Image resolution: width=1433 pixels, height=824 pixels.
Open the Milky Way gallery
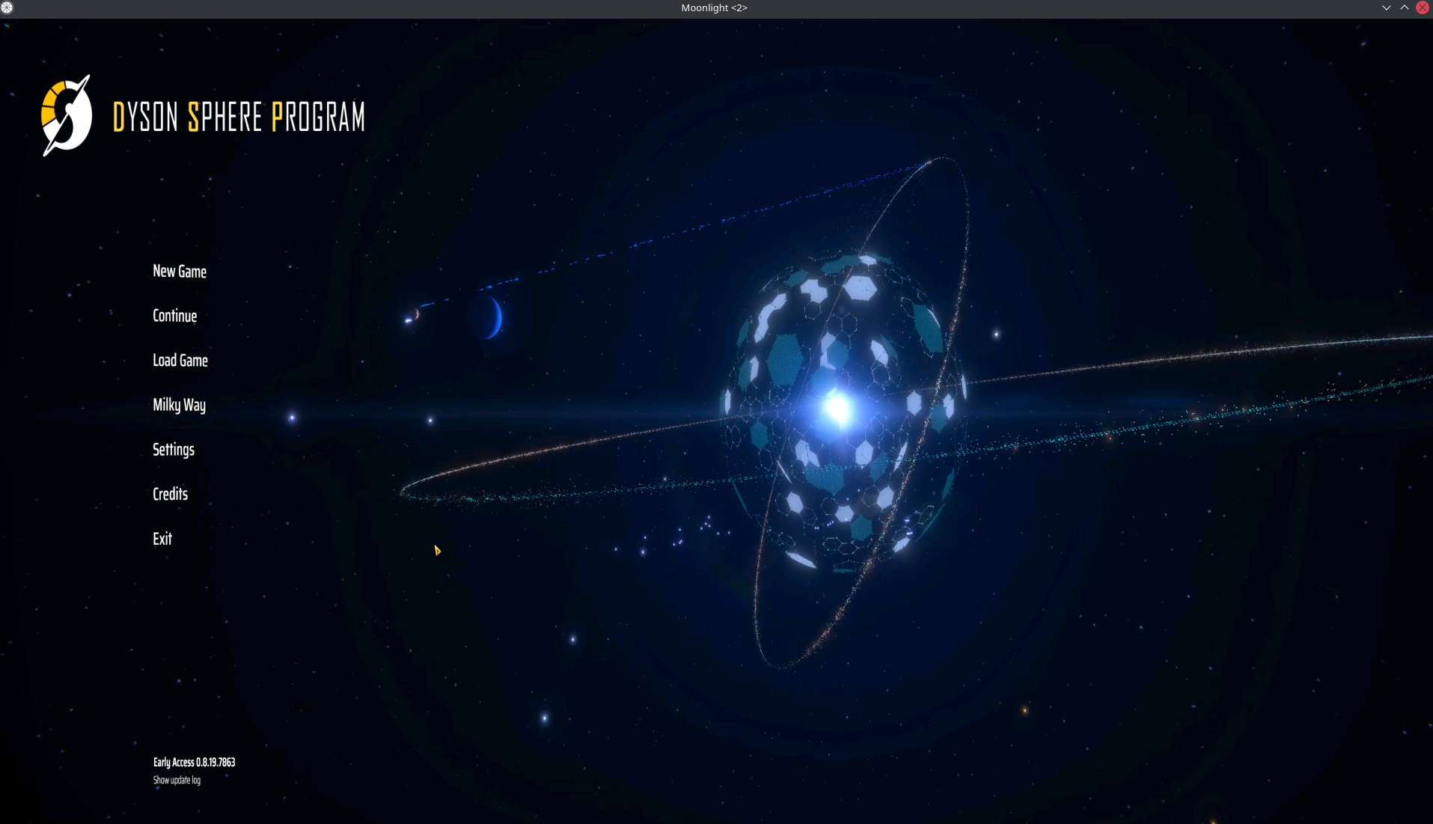click(179, 405)
